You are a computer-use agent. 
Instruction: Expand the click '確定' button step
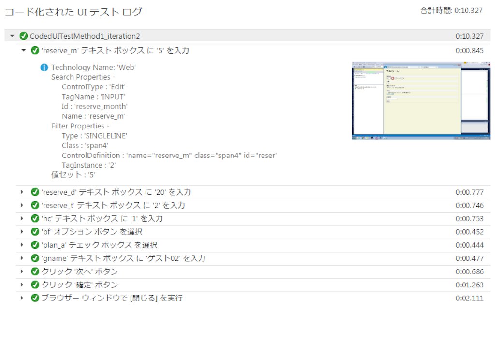point(22,285)
